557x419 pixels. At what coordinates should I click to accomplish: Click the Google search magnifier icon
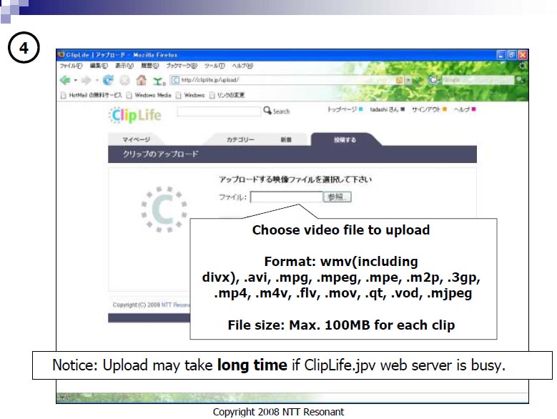pos(520,80)
